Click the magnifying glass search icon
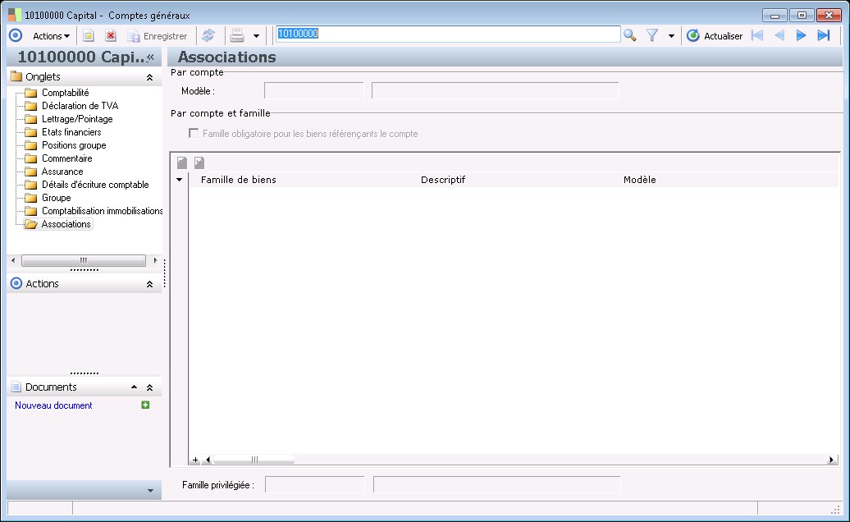This screenshot has height=522, width=850. coord(630,36)
